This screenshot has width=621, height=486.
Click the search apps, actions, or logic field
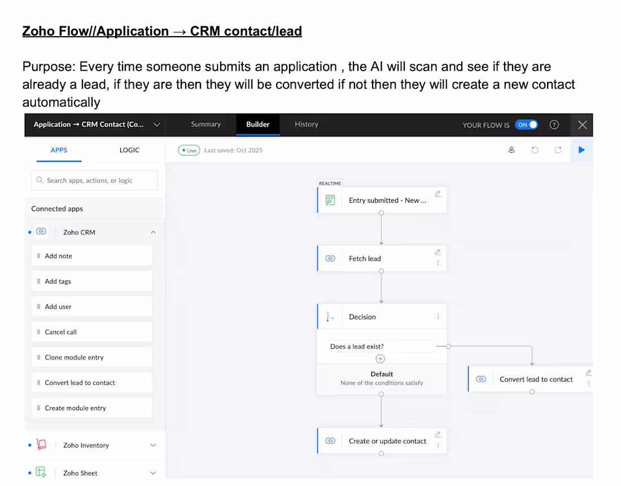pyautogui.click(x=94, y=180)
